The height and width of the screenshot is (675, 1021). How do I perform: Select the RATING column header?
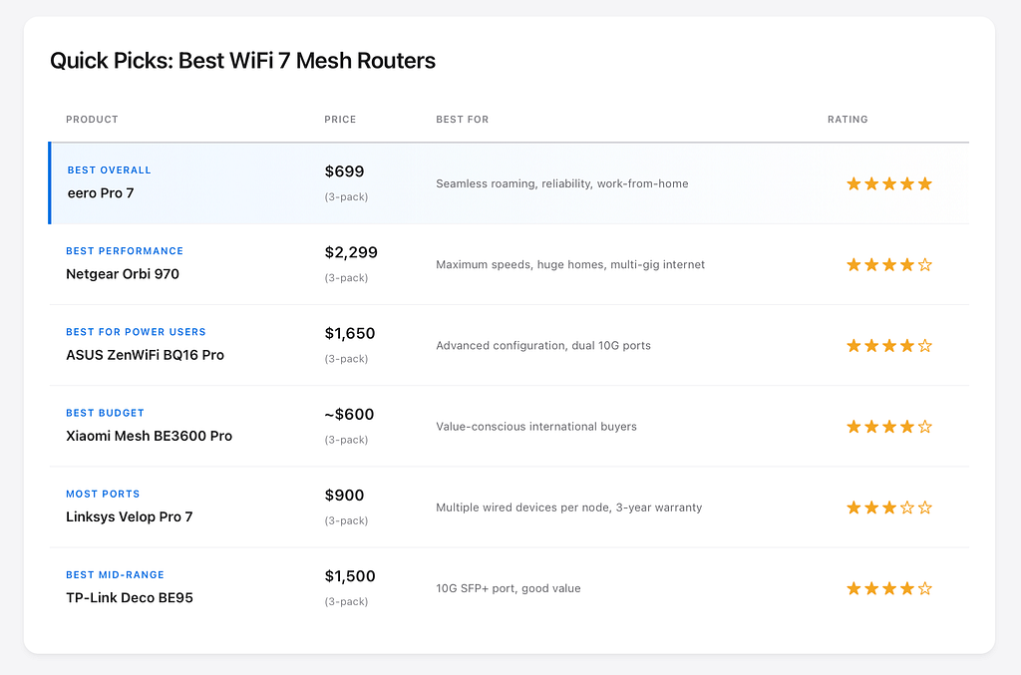(848, 119)
